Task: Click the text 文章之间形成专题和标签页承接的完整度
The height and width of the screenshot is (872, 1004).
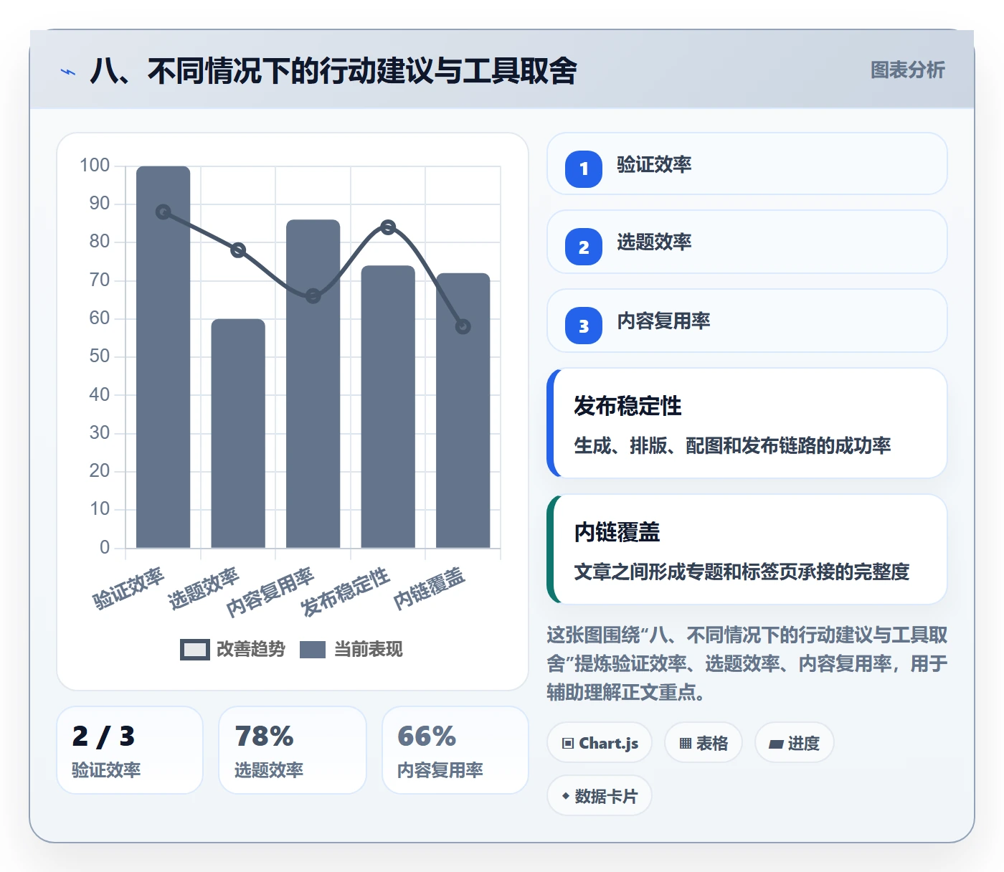Action: 742,572
